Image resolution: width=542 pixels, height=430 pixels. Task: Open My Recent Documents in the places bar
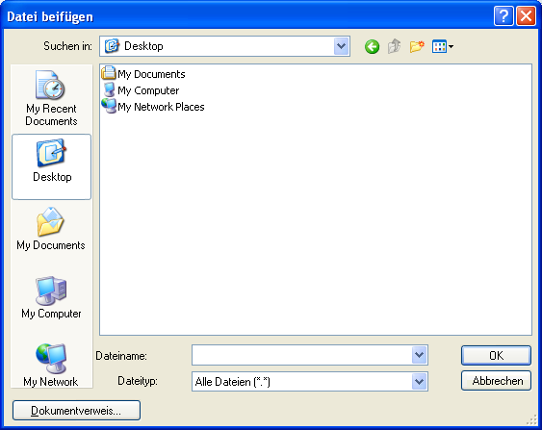[x=51, y=98]
